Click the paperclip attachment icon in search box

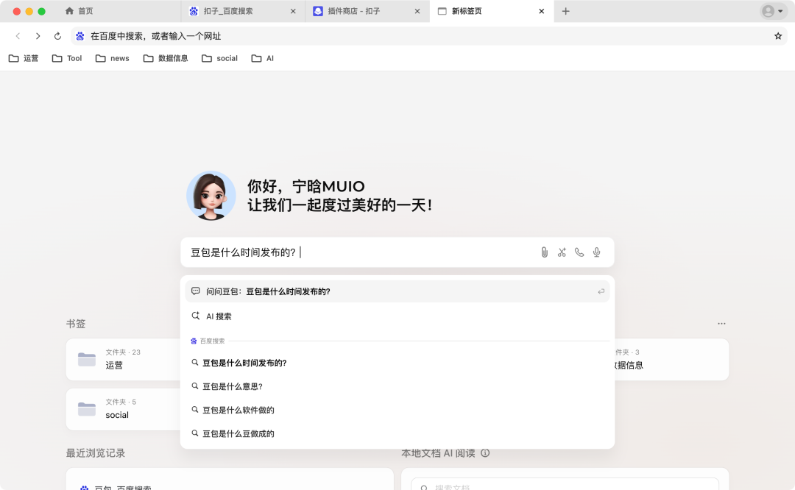click(x=544, y=252)
